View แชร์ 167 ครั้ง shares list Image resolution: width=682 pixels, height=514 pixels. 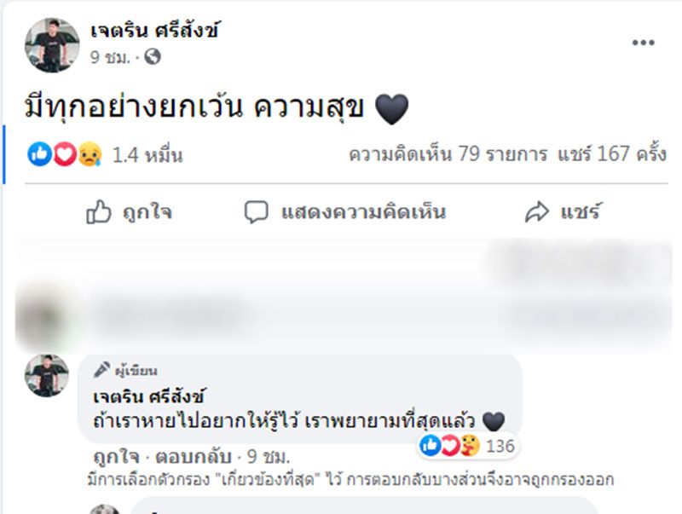(x=612, y=154)
